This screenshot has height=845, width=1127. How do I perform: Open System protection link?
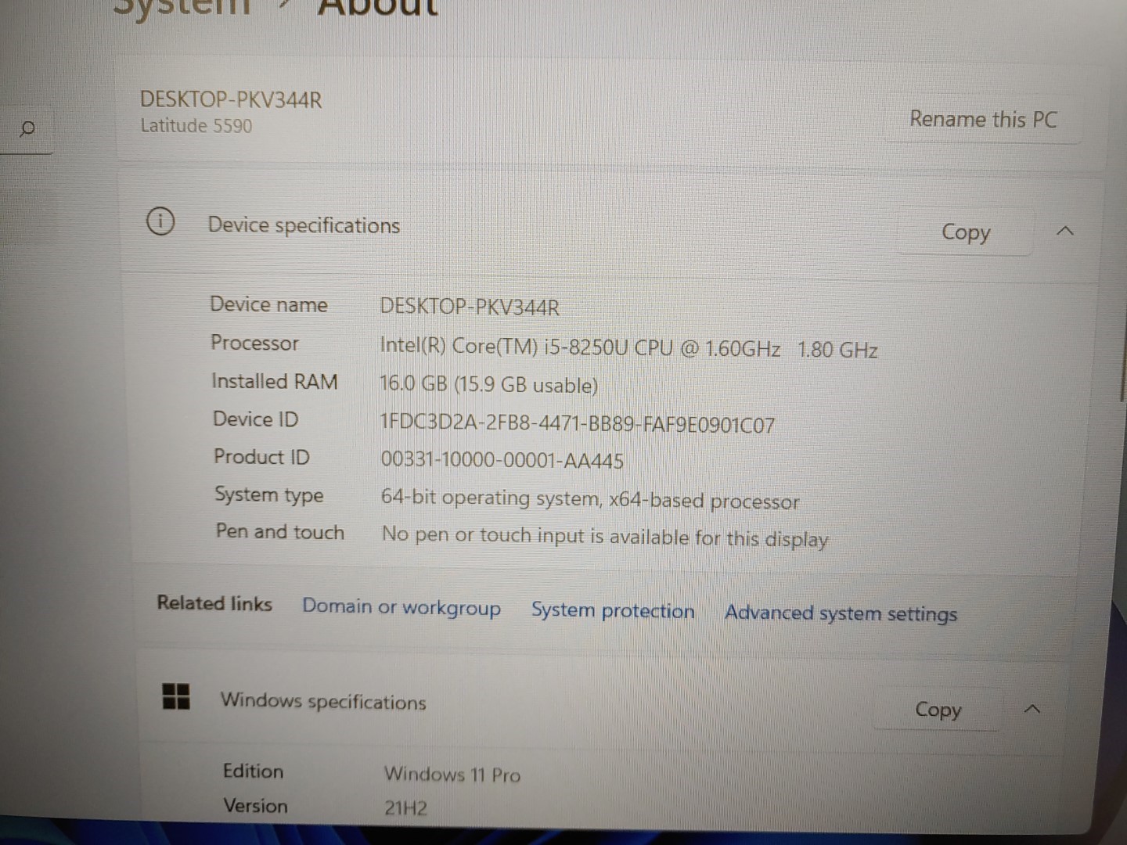point(613,610)
